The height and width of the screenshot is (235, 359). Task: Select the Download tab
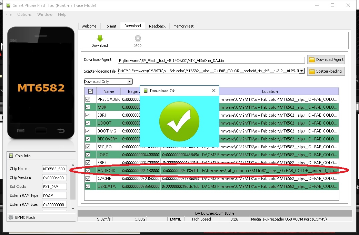coord(133,26)
